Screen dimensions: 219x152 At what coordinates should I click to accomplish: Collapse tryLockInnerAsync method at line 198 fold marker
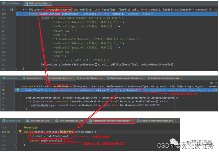[x=16, y=10]
